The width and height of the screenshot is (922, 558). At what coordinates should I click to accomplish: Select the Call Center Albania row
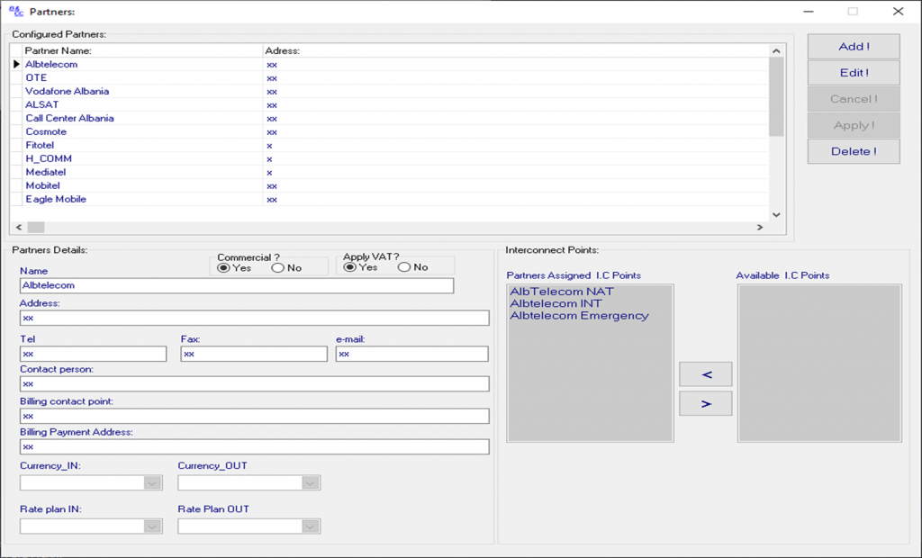pos(389,118)
